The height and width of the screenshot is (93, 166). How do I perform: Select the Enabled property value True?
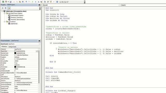click(16, 63)
